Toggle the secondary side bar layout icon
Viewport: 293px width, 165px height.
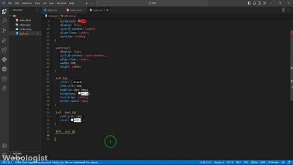click(x=259, y=3)
